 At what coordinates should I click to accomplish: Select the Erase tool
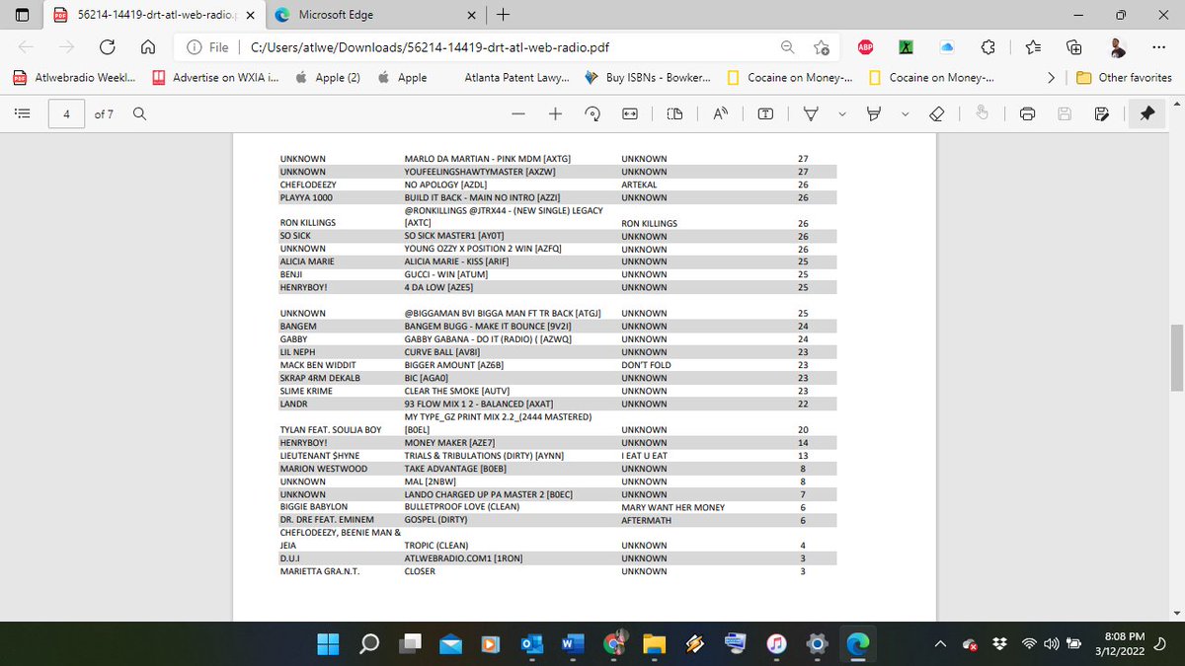point(937,114)
